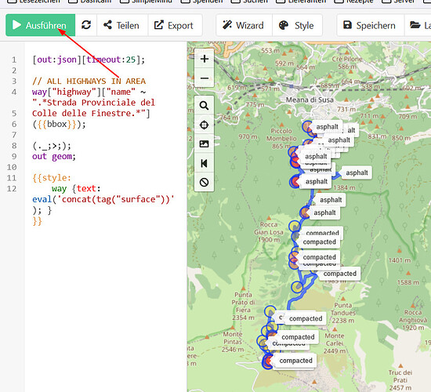Open the Style options
The height and width of the screenshot is (392, 431).
(x=297, y=25)
